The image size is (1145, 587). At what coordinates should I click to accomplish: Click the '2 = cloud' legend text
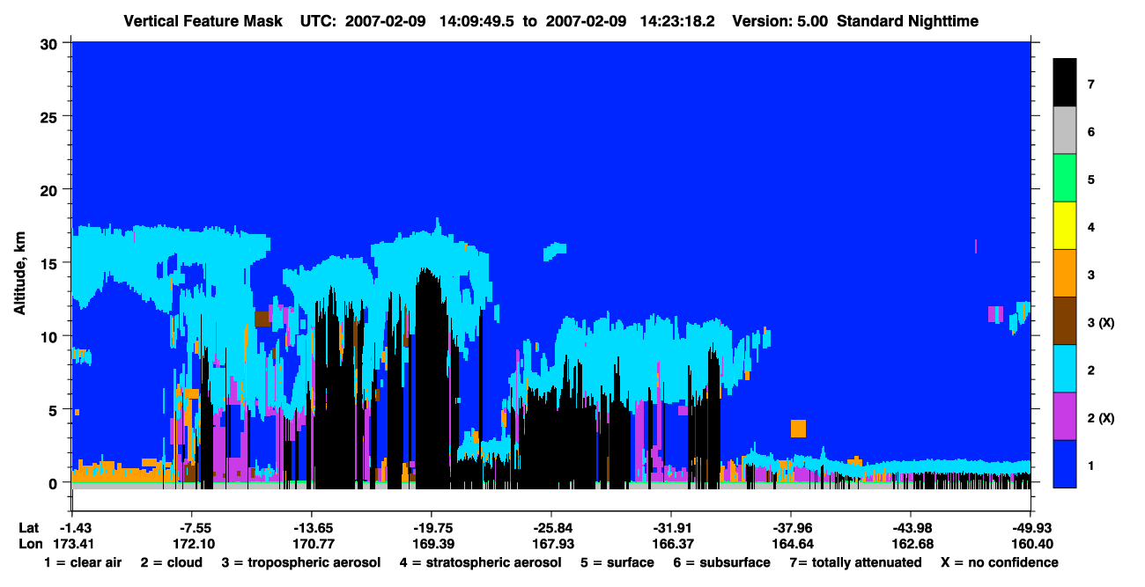171,562
